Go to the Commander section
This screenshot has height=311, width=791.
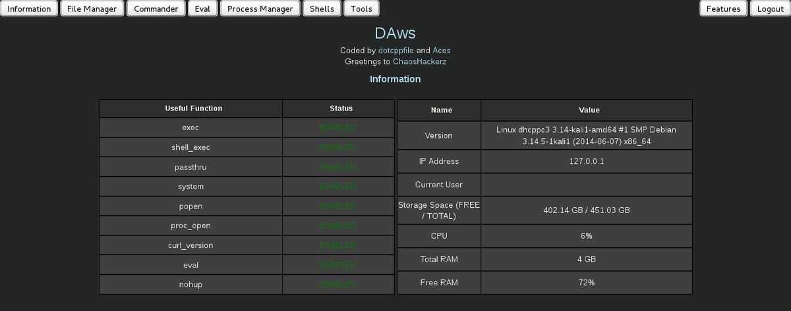156,9
